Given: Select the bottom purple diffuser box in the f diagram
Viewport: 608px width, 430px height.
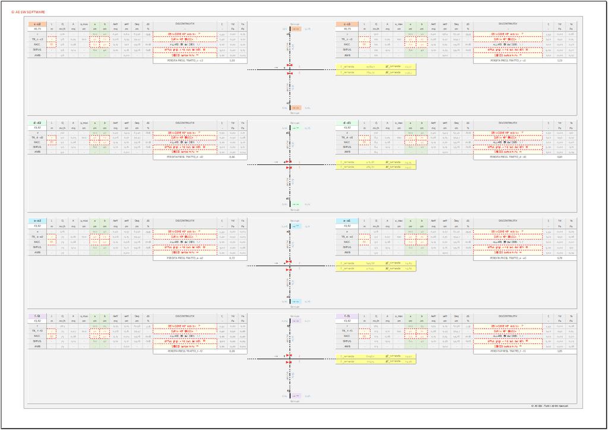Looking at the screenshot, I should click(x=295, y=396).
